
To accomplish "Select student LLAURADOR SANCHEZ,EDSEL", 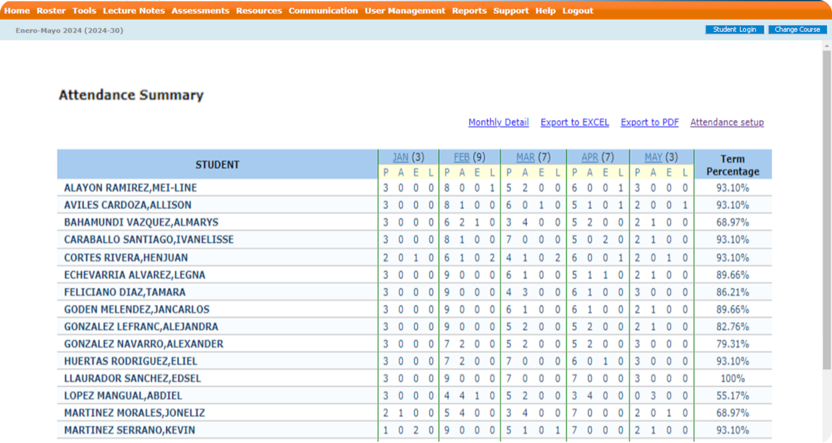I will [x=132, y=378].
